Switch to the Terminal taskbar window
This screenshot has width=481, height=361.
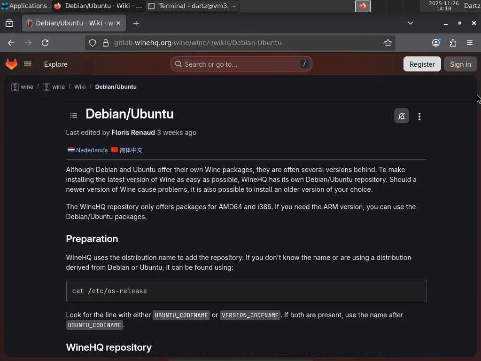click(x=192, y=6)
